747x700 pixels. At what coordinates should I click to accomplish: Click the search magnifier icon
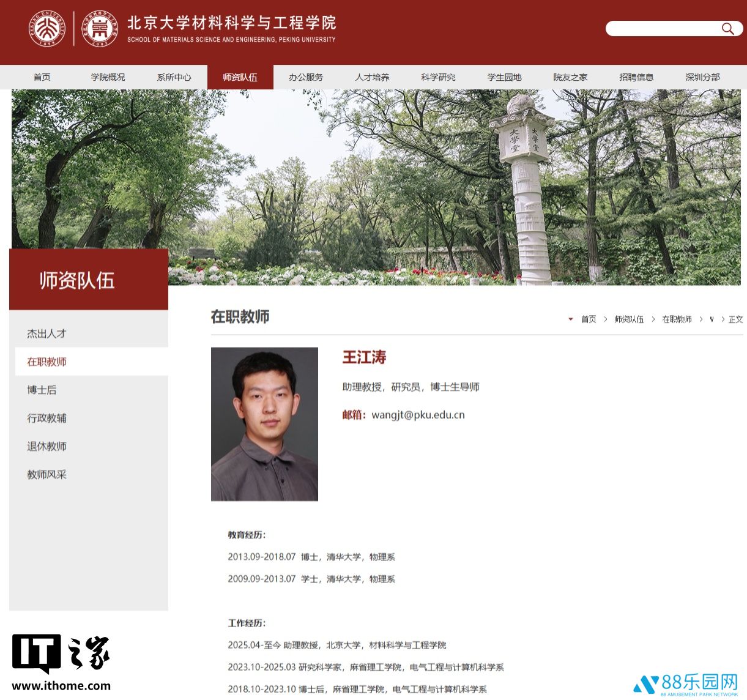[727, 29]
